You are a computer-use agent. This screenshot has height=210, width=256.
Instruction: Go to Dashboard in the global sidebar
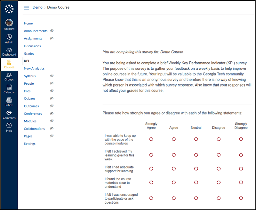[9, 50]
